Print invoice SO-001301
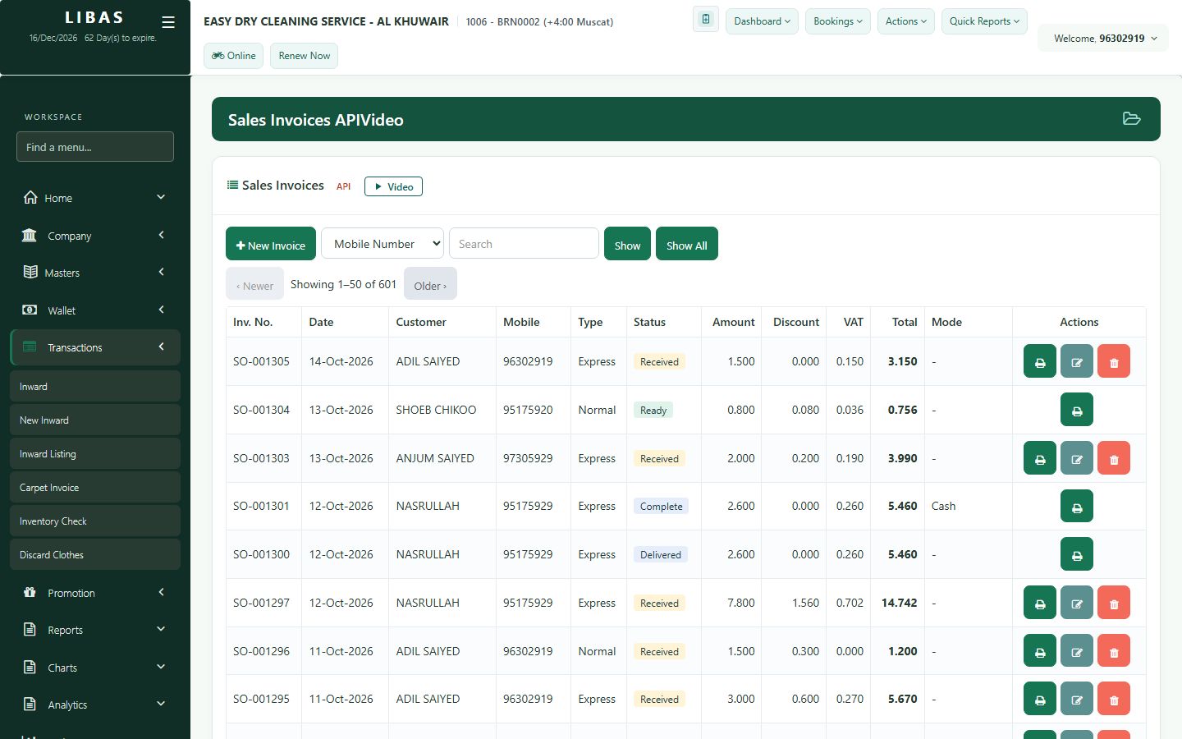The width and height of the screenshot is (1182, 739). point(1077,507)
